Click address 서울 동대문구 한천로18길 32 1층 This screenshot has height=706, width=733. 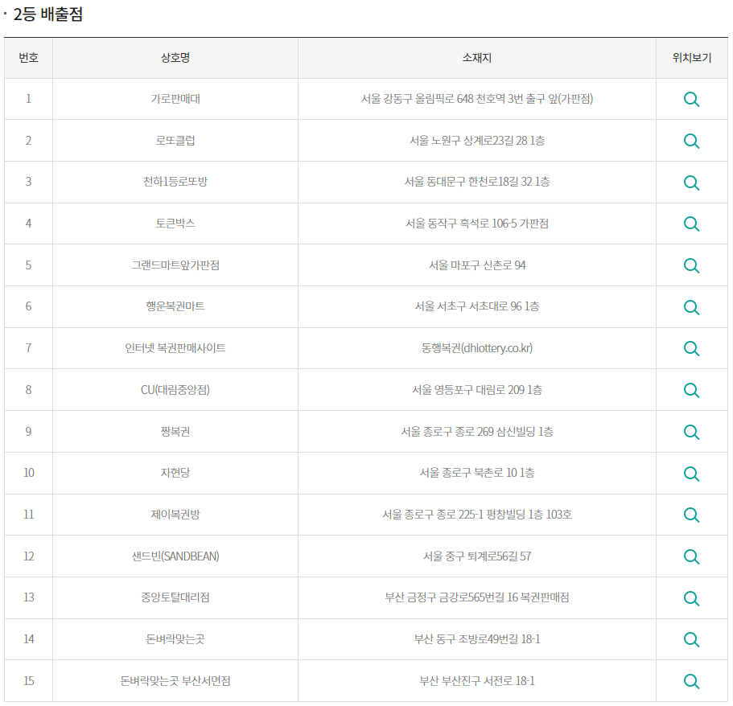477,181
